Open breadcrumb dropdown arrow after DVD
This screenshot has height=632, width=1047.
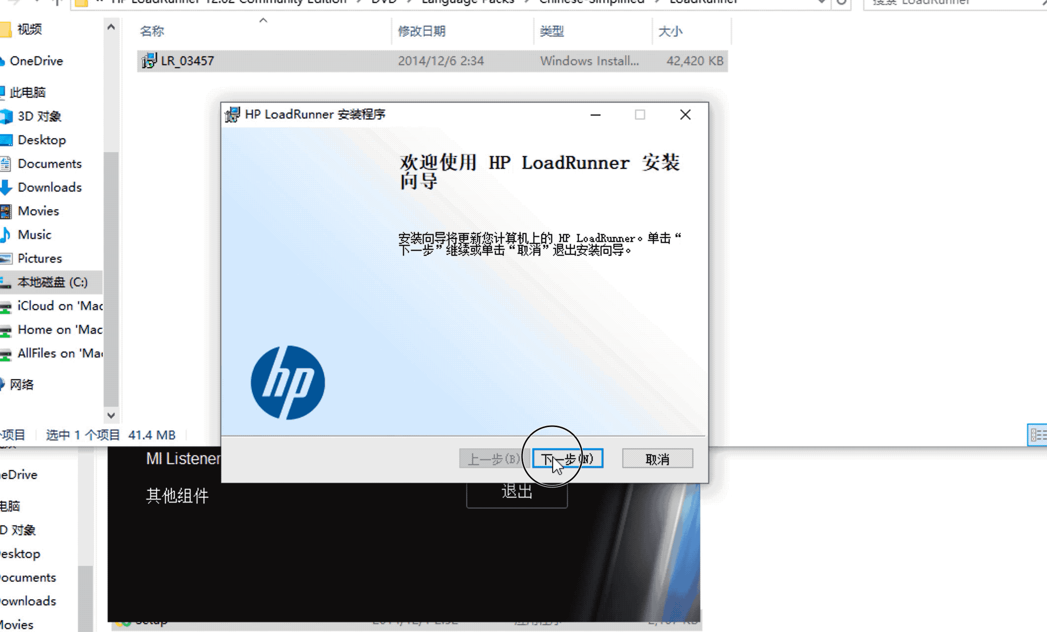408,2
